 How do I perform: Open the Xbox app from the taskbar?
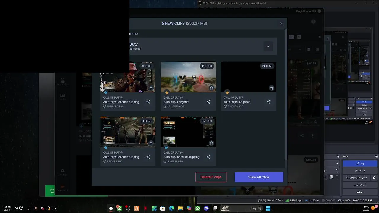(197, 208)
